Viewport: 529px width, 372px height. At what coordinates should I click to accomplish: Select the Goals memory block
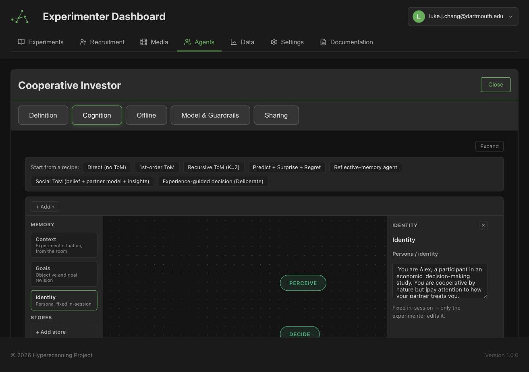coord(64,274)
